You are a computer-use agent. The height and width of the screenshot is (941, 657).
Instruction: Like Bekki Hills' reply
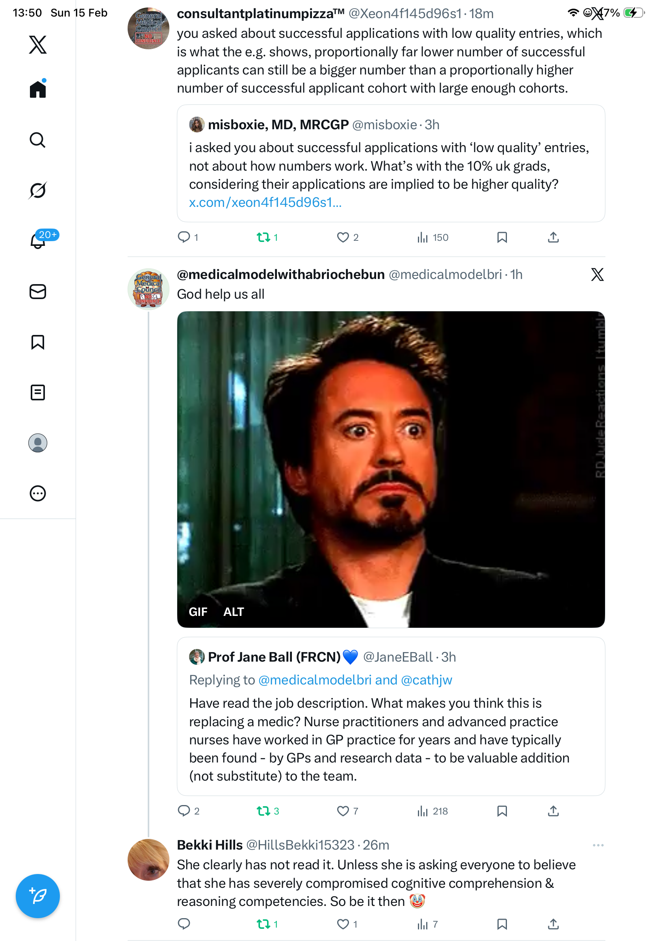(x=343, y=924)
